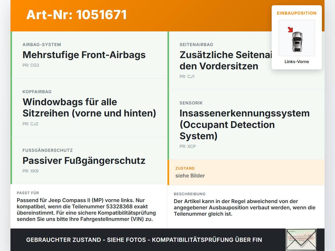This screenshot has width=335, height=251.
Task: Open the car installation position image
Action: [297, 38]
